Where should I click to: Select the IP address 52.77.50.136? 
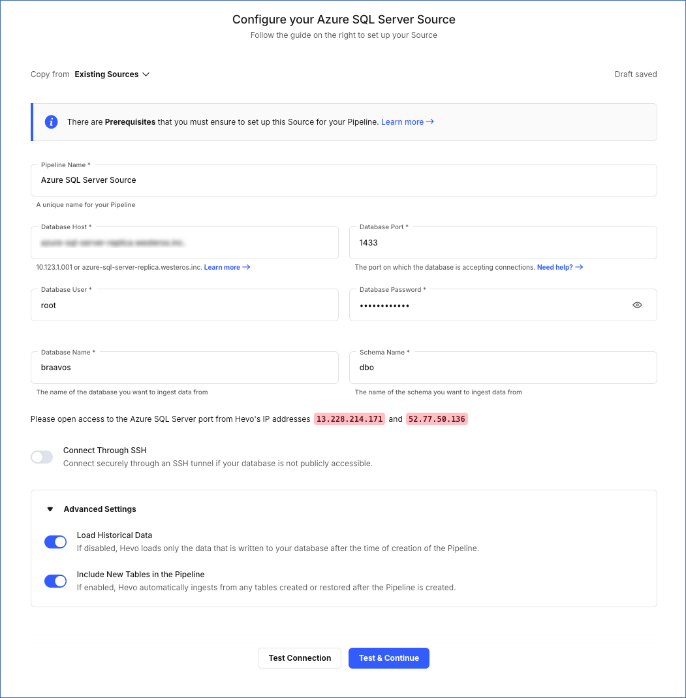[437, 419]
